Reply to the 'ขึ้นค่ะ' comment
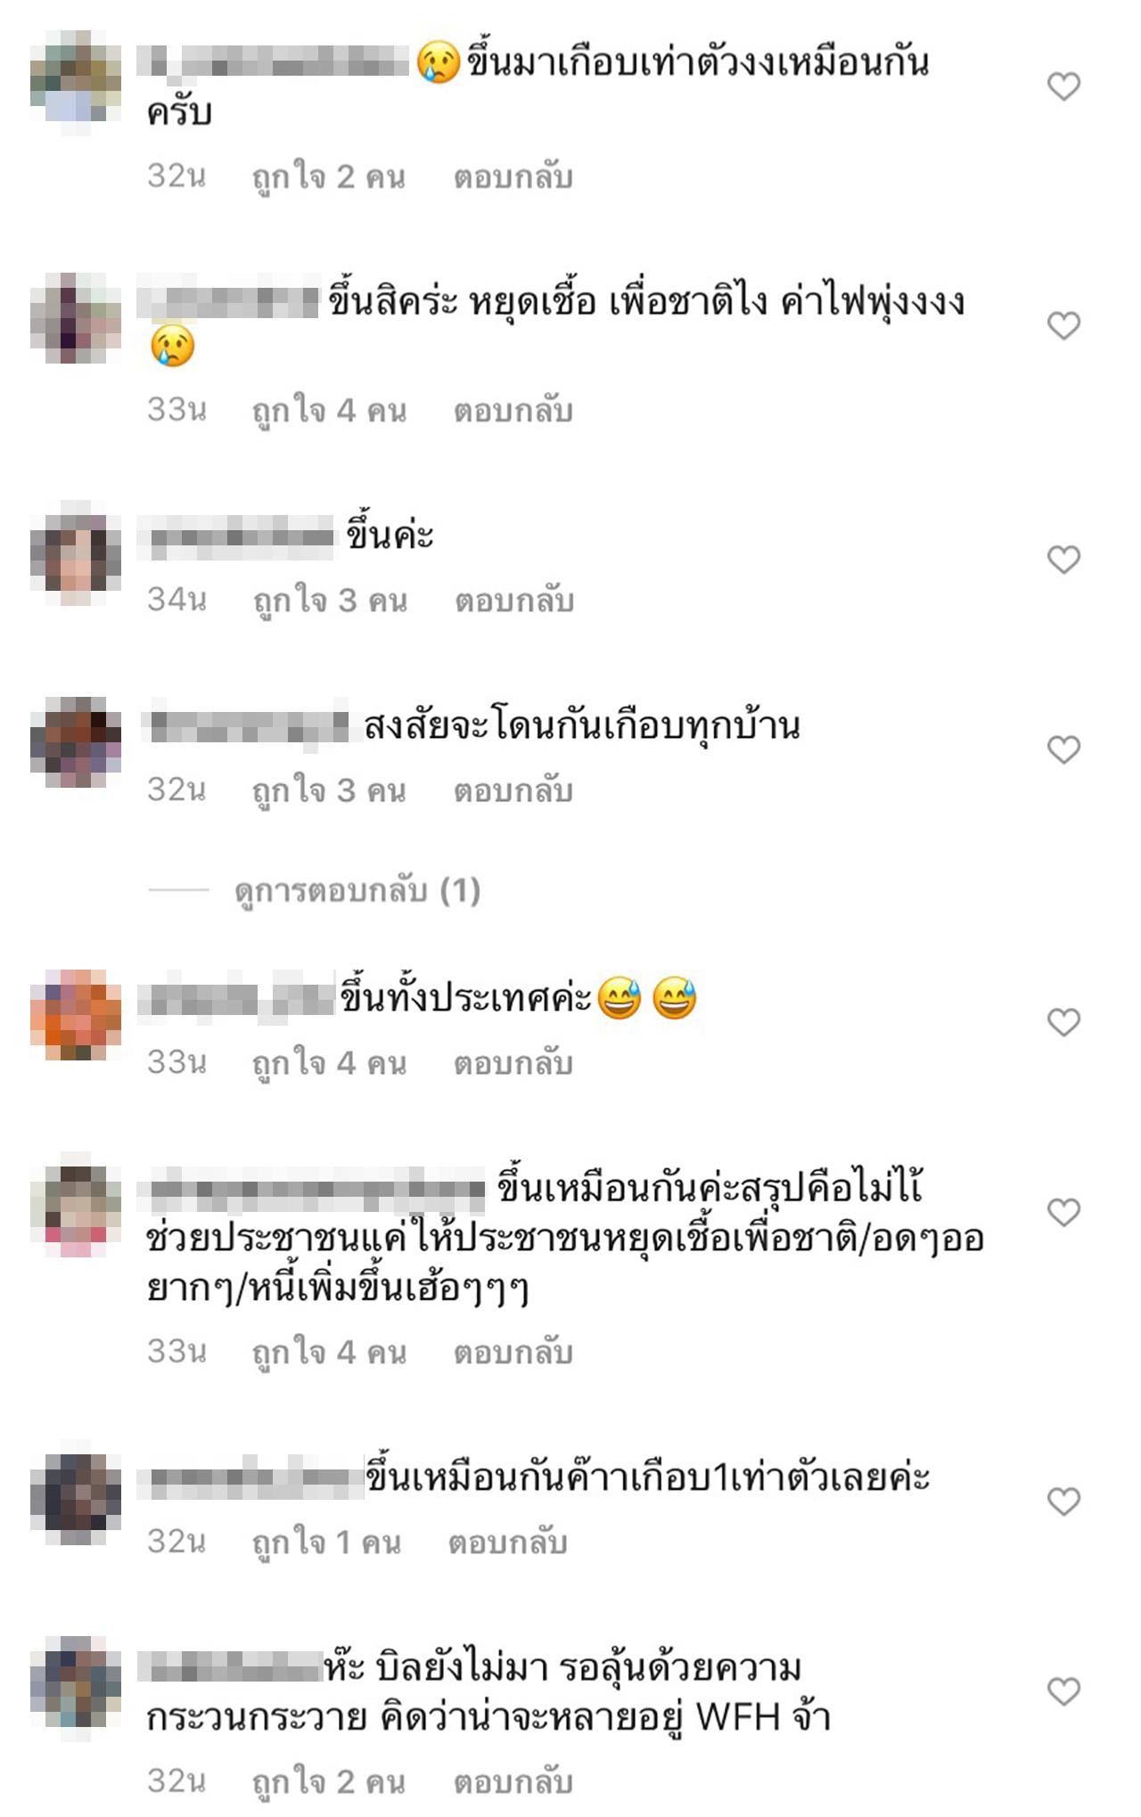1141x1817 pixels. [x=514, y=601]
